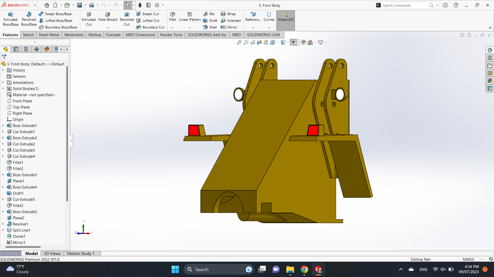This screenshot has width=494, height=277.
Task: Expand the Solid Bodies(1) folder
Action: 3,89
